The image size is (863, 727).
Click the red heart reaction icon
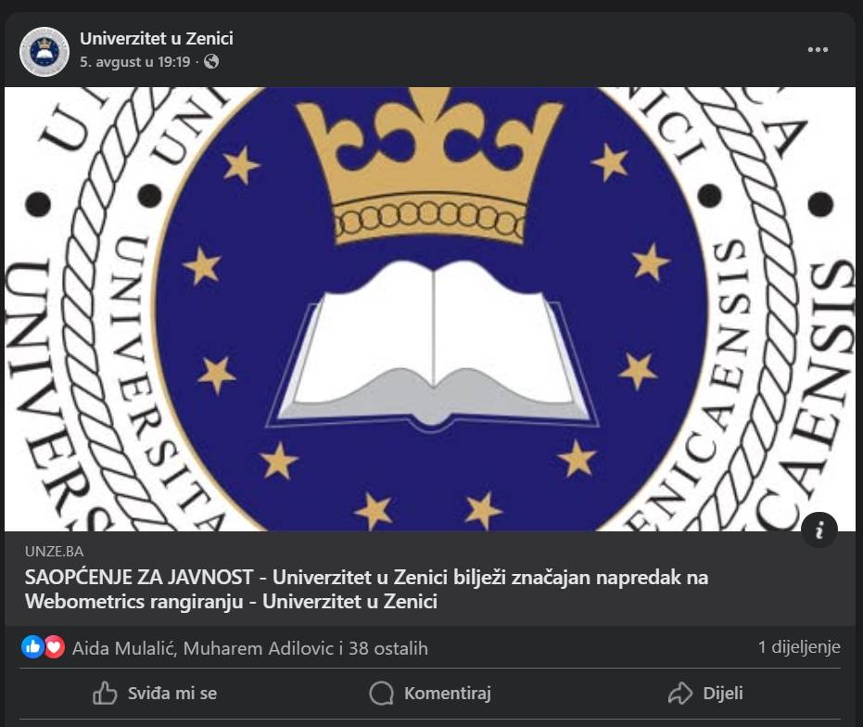coord(54,647)
